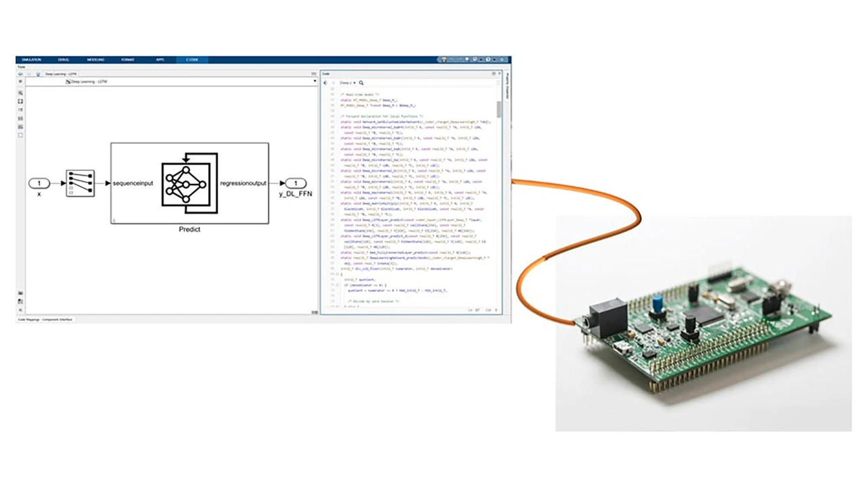
Task: Click the vertical scrollbar in Code panel
Action: point(499,109)
